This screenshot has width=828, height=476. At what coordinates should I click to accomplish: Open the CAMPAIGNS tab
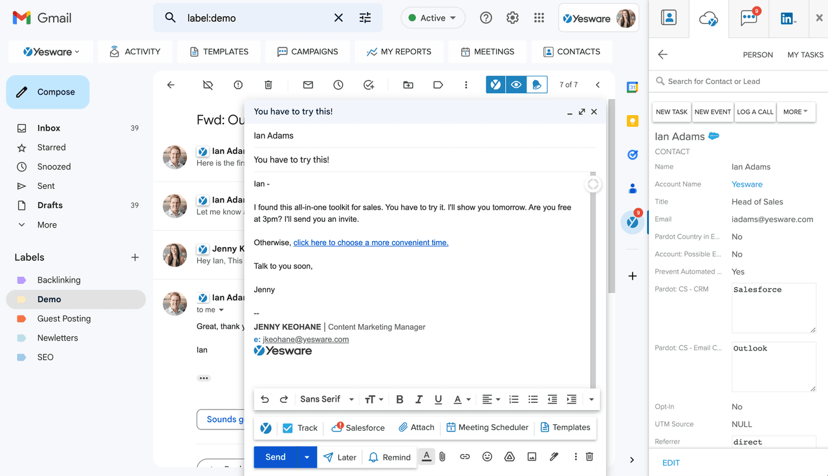(x=307, y=52)
